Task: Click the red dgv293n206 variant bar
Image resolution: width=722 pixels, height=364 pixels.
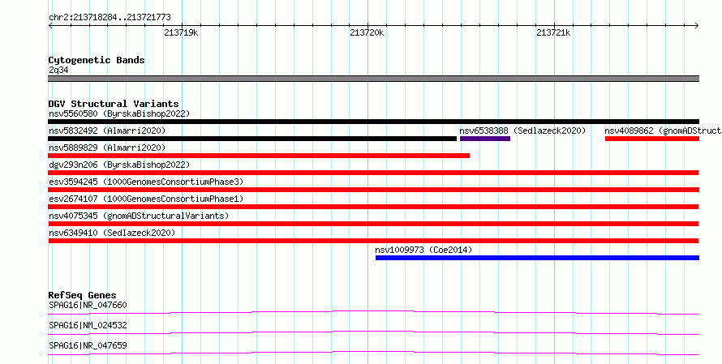Action: coord(373,173)
